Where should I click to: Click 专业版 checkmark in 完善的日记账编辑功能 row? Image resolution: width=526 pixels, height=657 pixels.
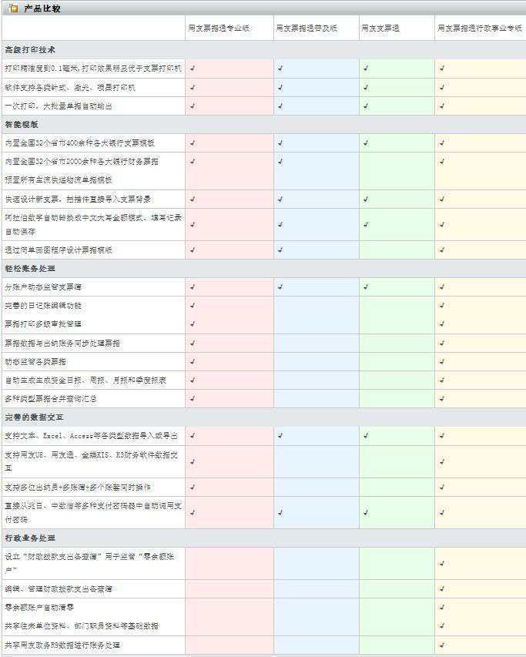(193, 306)
